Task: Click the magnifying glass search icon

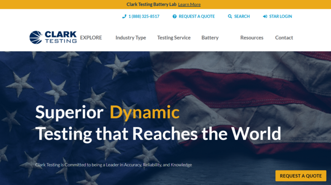Action: coord(230,16)
